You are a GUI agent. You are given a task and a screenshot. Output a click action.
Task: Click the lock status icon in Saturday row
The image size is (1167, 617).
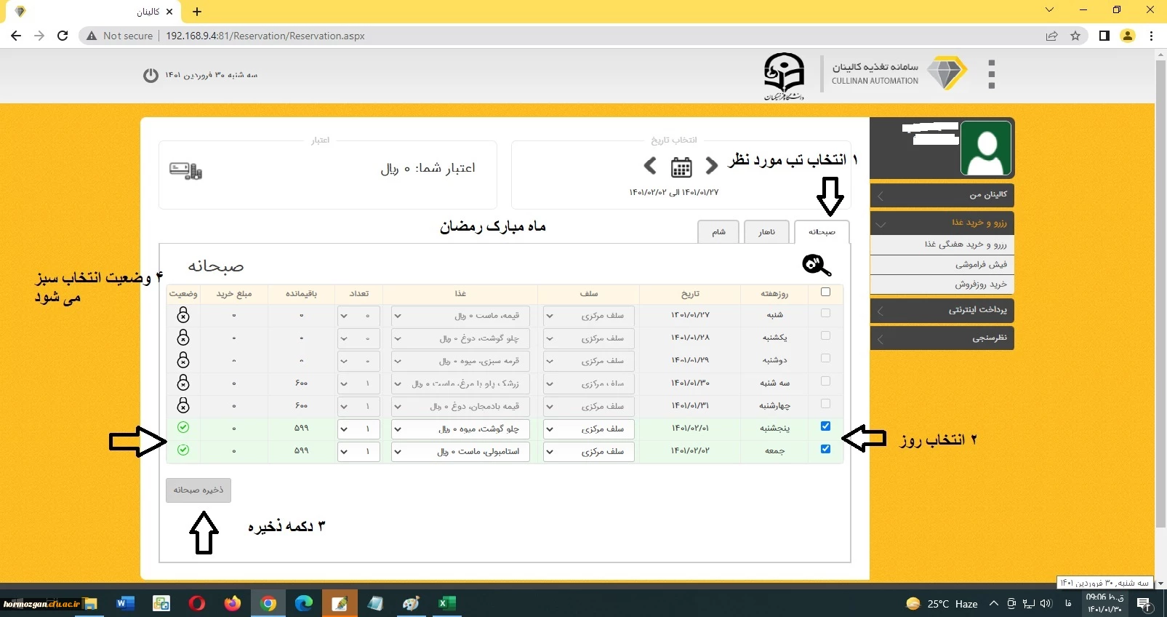click(x=183, y=315)
